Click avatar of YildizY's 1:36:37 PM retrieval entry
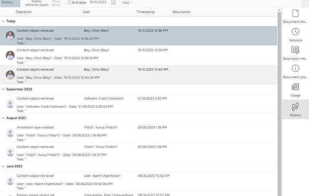The height and width of the screenshot is (196, 309). 10,152
